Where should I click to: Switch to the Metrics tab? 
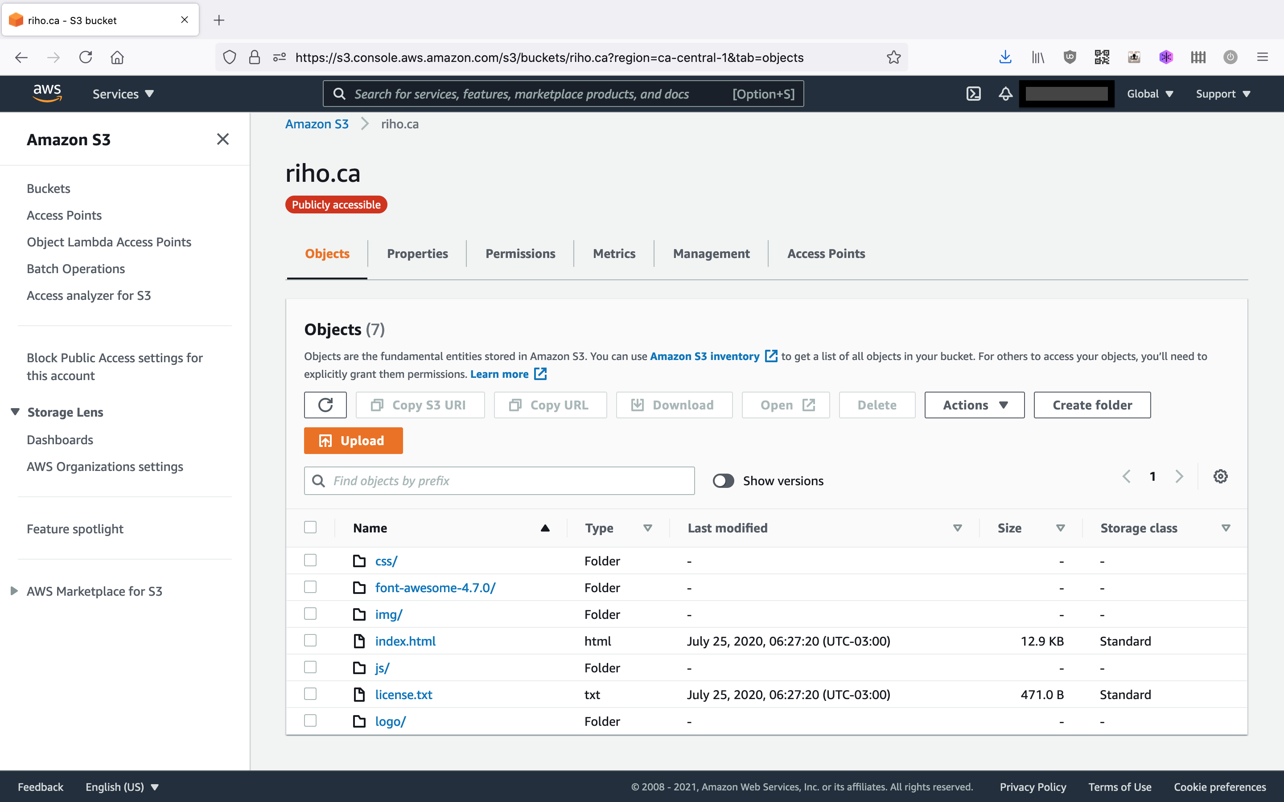pyautogui.click(x=614, y=254)
